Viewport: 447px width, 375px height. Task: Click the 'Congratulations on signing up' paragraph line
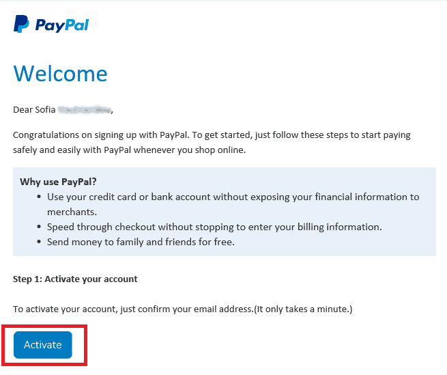click(x=212, y=135)
